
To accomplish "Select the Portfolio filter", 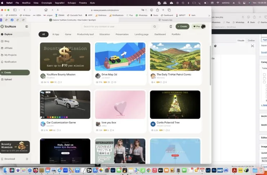I will [176, 34].
